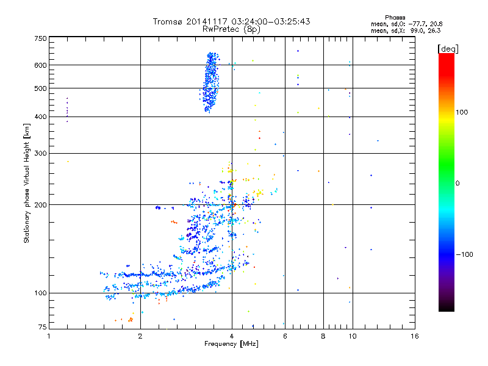The width and height of the screenshot is (488, 366).
Task: Click the subtitle 'RwPretec (8p)'
Action: [231, 29]
